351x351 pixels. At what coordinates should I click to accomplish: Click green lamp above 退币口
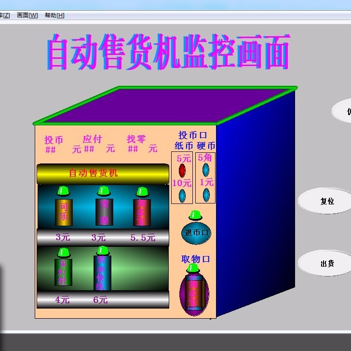(x=195, y=216)
